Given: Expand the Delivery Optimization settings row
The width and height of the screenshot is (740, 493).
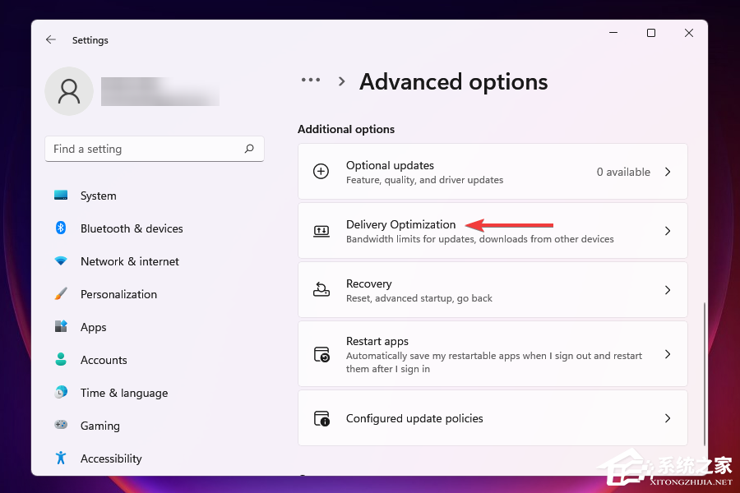Looking at the screenshot, I should (493, 231).
